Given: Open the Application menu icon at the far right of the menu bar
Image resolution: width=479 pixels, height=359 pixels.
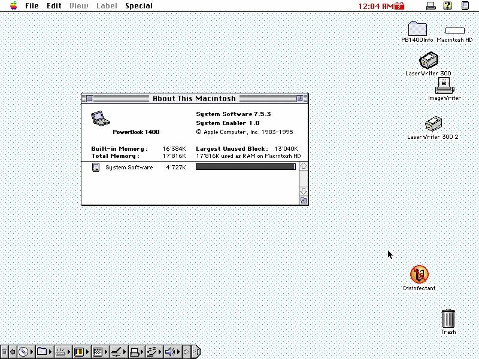Looking at the screenshot, I should pos(465,5).
